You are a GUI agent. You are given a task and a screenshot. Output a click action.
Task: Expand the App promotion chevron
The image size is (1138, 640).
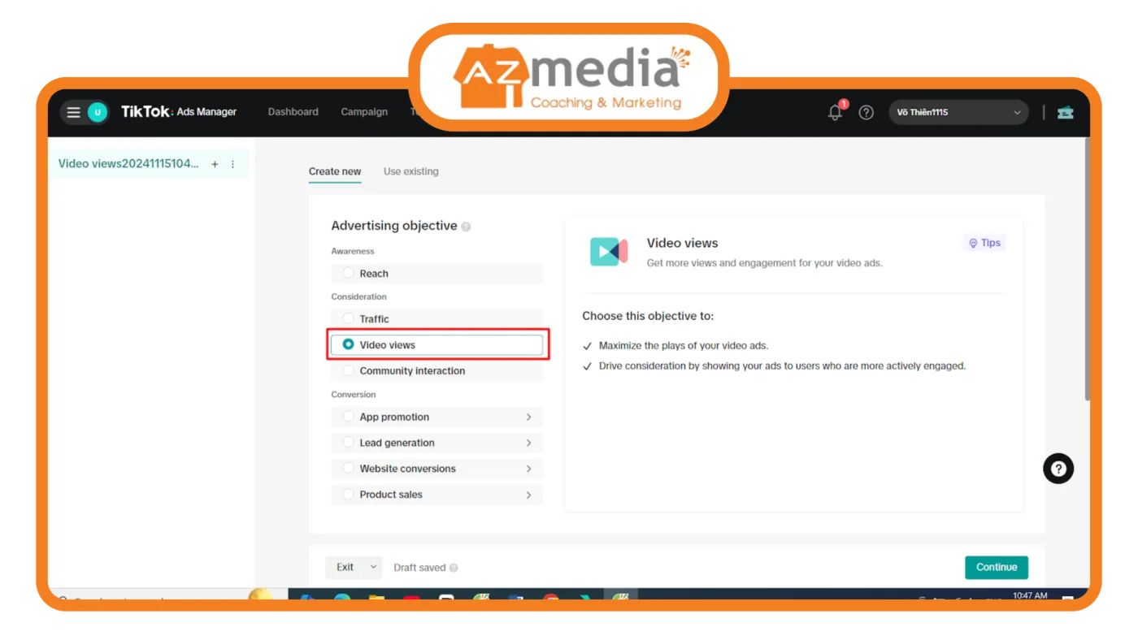coord(528,417)
